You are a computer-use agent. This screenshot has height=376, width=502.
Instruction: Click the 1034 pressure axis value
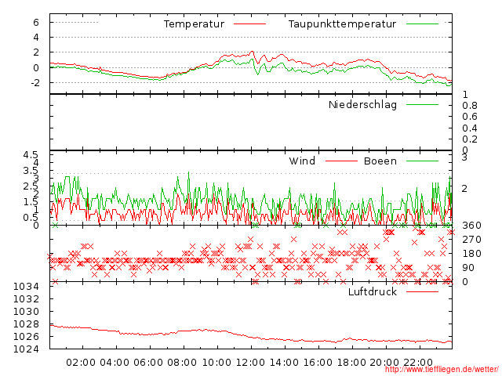tap(26, 286)
